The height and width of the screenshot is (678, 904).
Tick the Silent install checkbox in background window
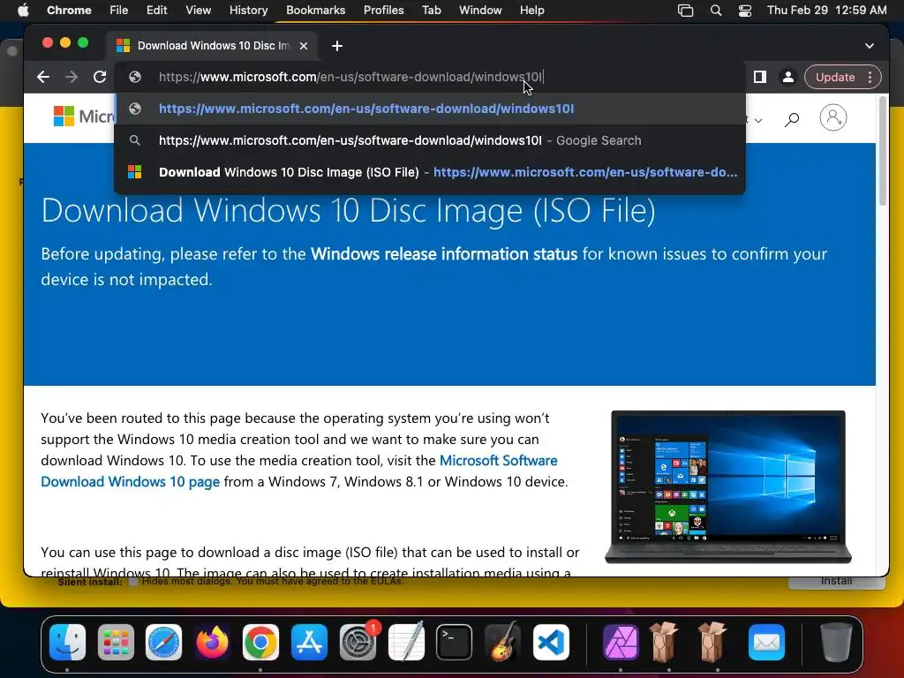(133, 581)
